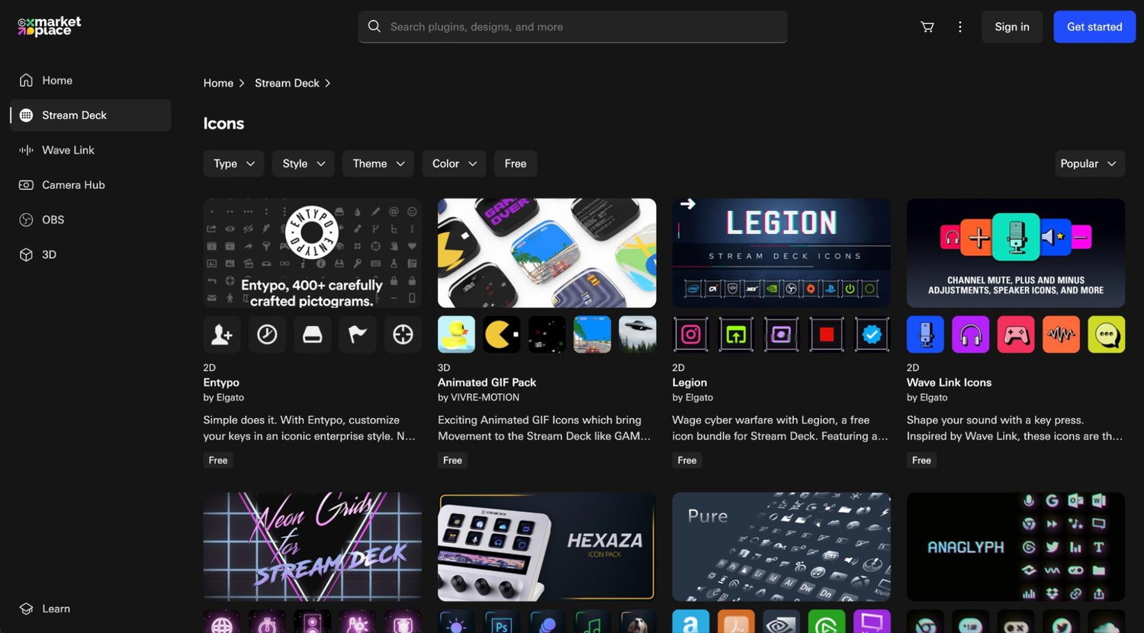Click the Get started button
The height and width of the screenshot is (633, 1144).
pos(1094,27)
